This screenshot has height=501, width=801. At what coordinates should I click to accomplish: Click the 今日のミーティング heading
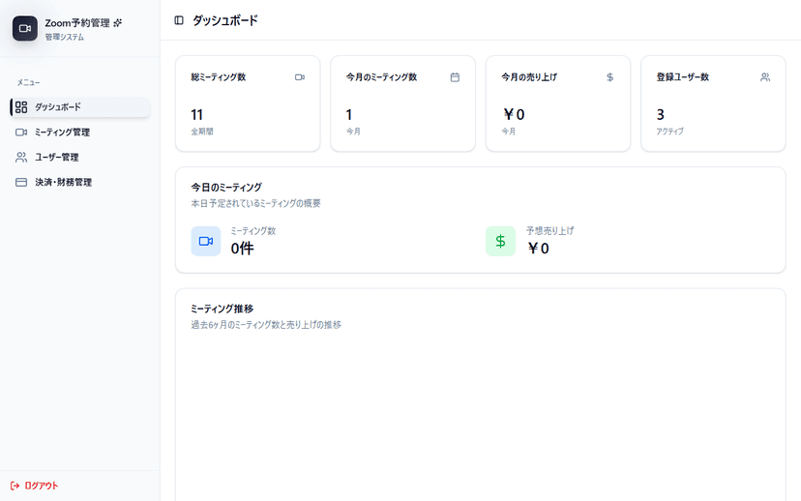click(226, 188)
